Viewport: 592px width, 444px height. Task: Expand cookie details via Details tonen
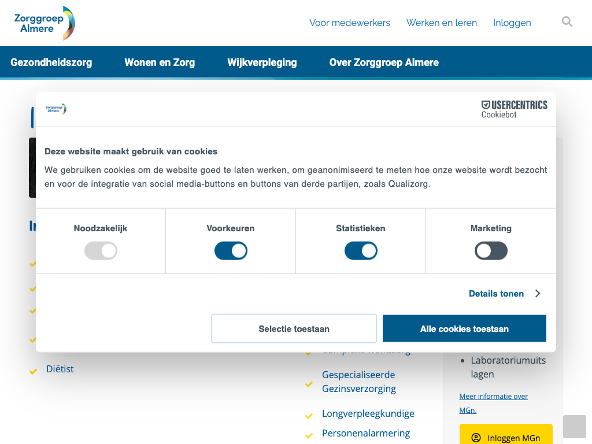tap(504, 294)
